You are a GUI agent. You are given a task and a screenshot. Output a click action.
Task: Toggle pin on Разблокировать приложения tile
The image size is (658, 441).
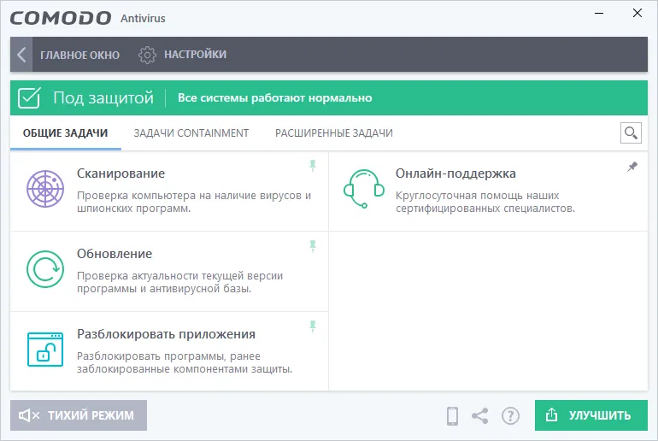[313, 326]
